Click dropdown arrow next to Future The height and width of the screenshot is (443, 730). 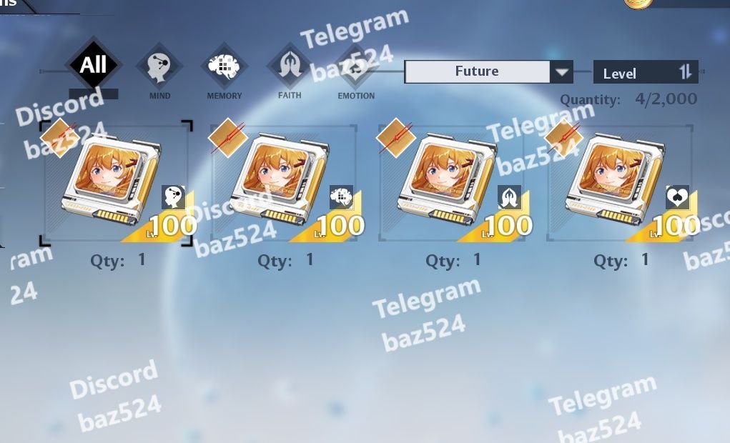[562, 72]
